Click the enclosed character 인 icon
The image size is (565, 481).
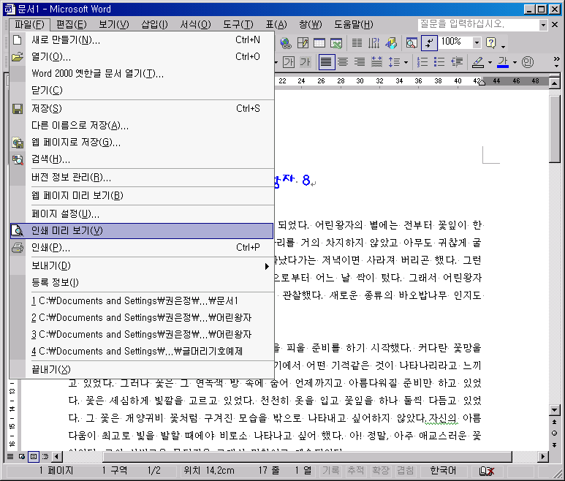(527, 62)
